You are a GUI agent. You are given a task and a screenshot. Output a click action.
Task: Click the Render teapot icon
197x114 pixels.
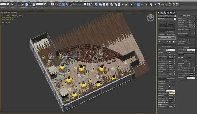(x=123, y=4)
